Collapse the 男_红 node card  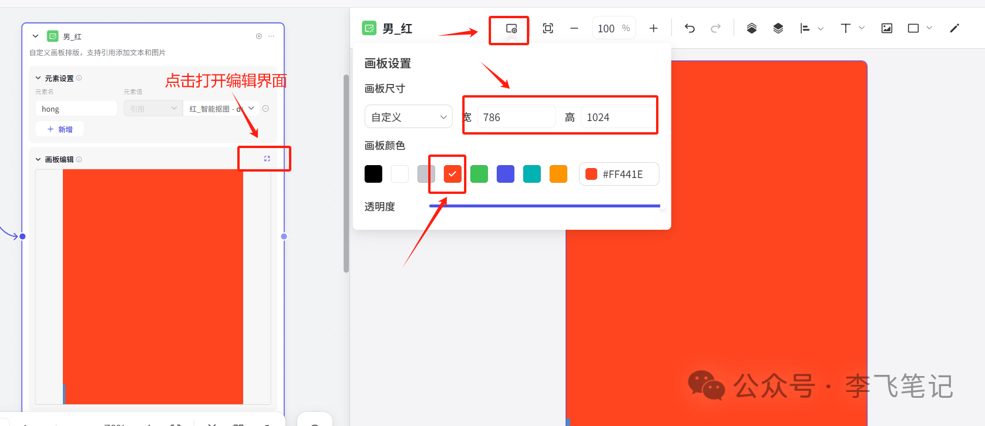point(35,36)
